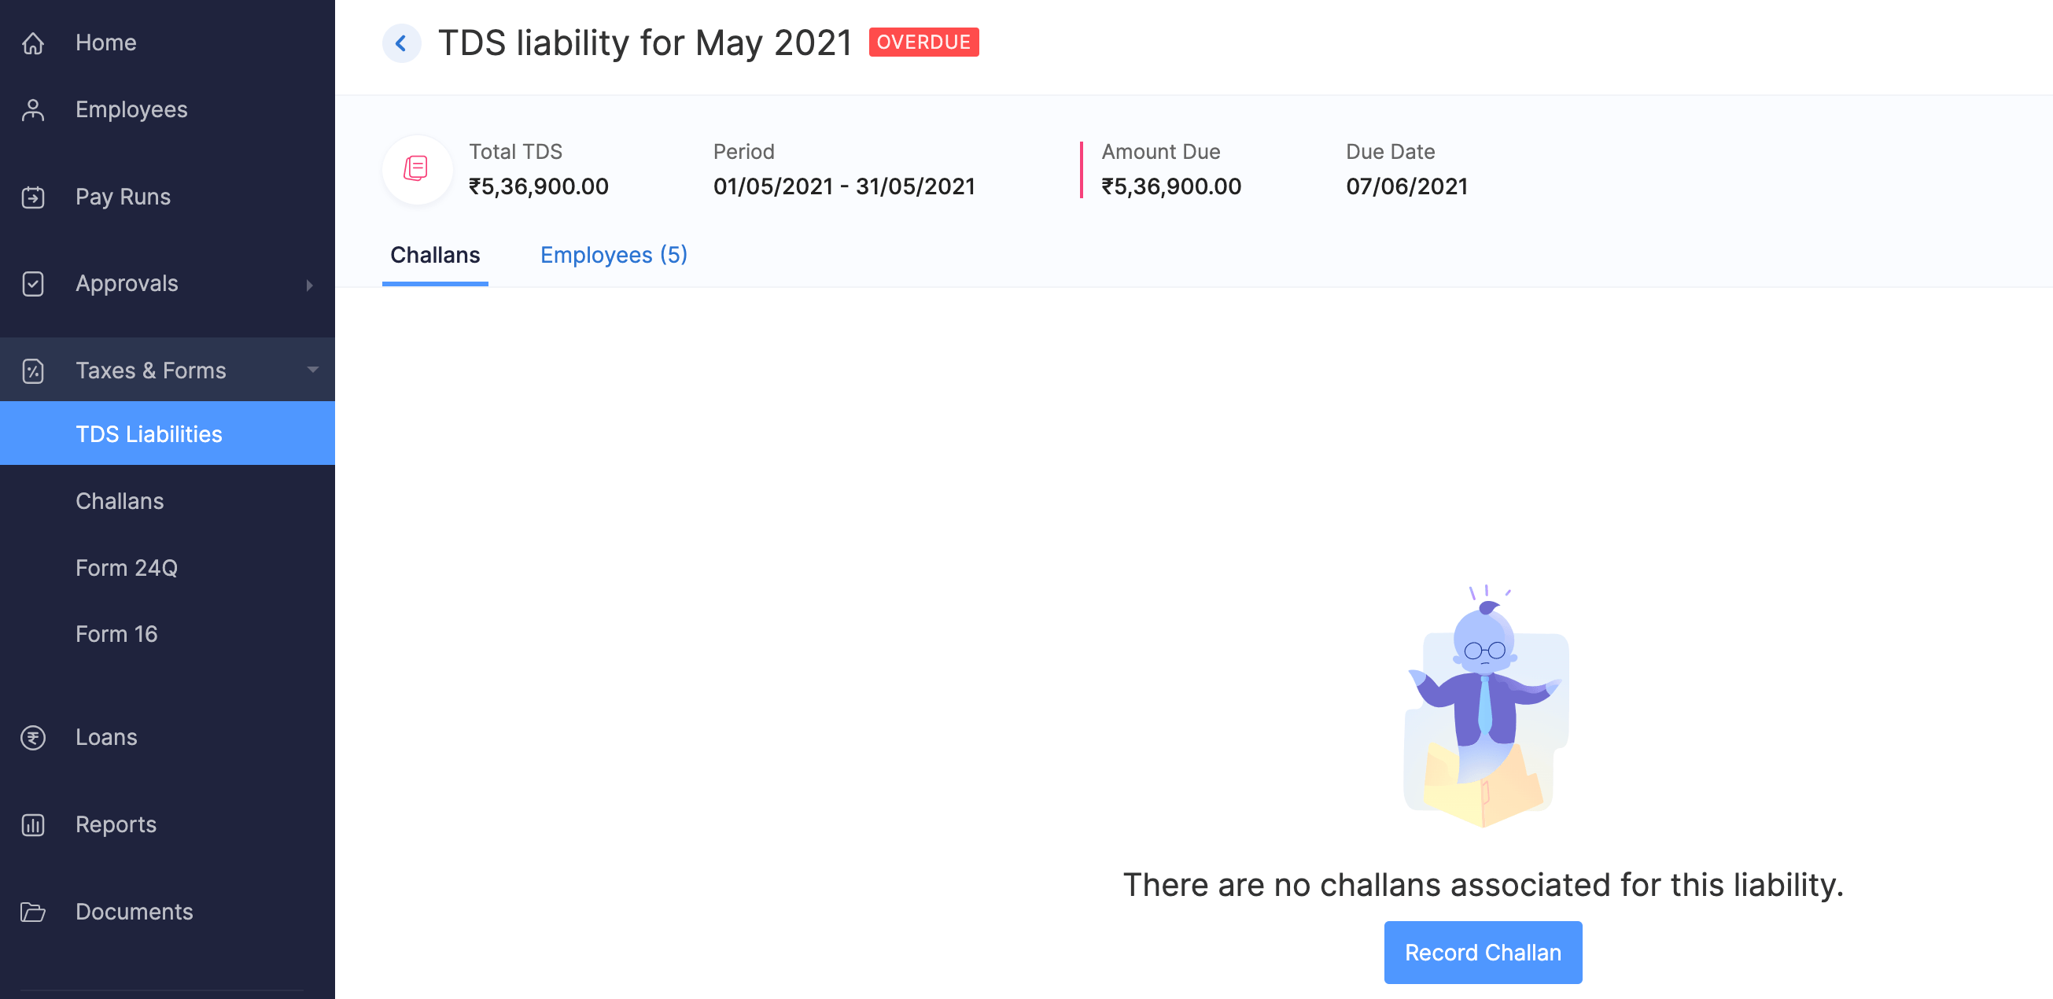Viewport: 2053px width, 999px height.
Task: Click the Loans sidebar icon
Action: pos(33,735)
